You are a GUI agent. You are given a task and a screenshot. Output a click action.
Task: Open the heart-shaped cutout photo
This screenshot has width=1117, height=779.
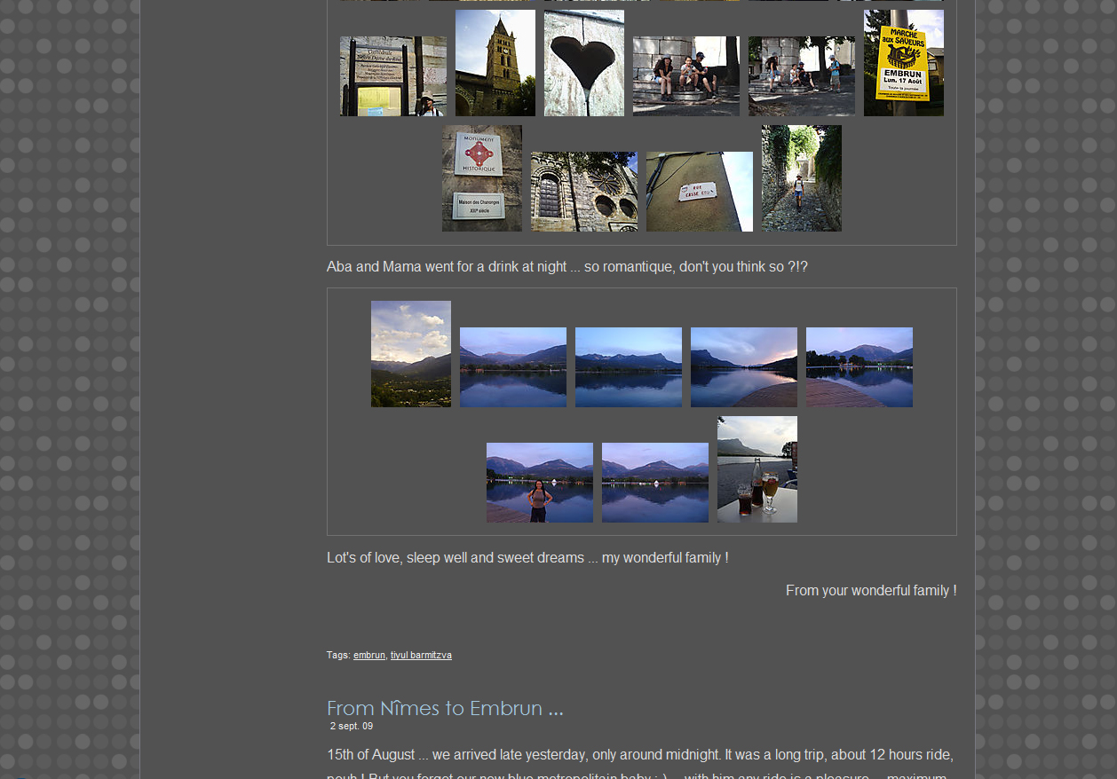583,63
